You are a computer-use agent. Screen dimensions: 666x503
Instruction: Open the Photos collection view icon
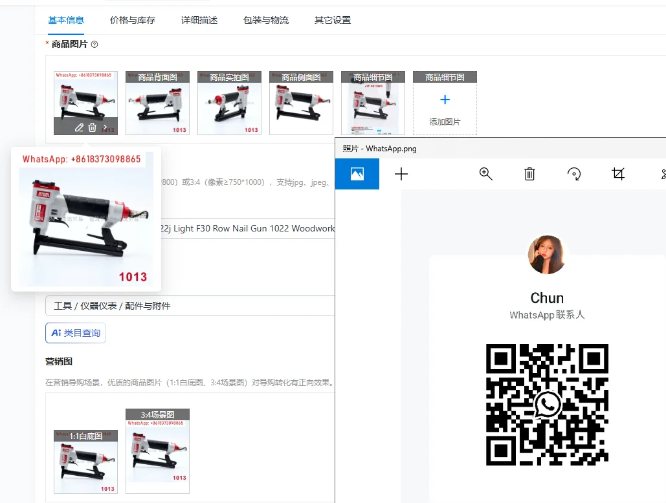(x=357, y=174)
